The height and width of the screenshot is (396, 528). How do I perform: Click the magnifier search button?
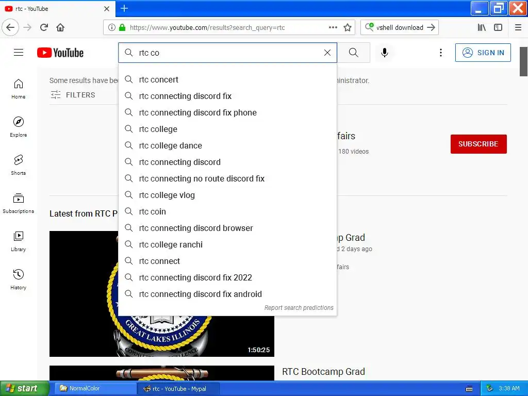[x=354, y=53]
